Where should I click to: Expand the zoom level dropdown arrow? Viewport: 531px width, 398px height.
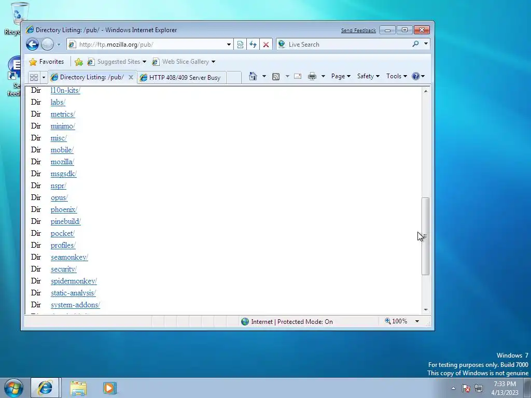point(417,321)
